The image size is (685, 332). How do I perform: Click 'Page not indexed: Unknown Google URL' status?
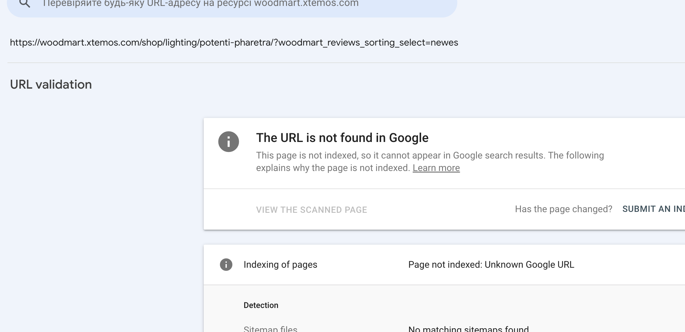coord(491,265)
